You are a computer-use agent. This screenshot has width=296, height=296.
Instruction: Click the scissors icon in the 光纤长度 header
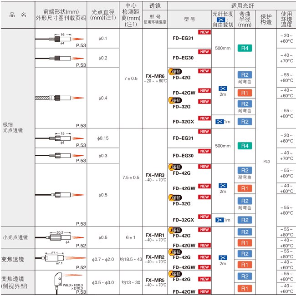[x=220, y=20]
